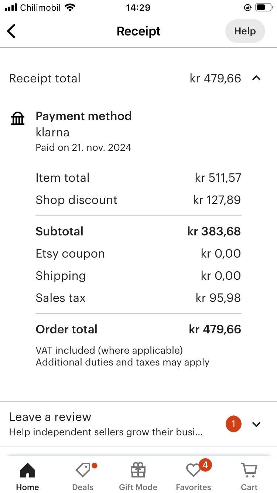Viewport: 277px width, 493px height.
Task: Collapse the Receipt total section
Action: [256, 78]
